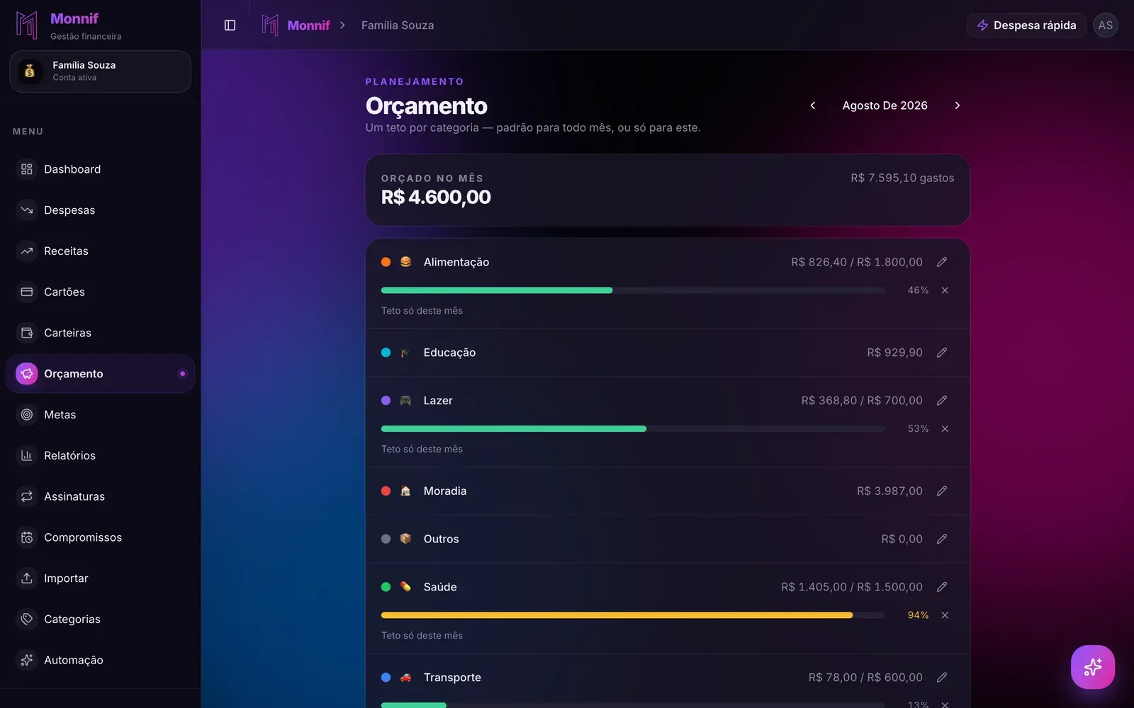Click the R$ 7.595,10 gastos text

[x=902, y=178]
